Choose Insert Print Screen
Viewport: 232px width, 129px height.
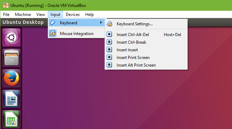click(146, 58)
